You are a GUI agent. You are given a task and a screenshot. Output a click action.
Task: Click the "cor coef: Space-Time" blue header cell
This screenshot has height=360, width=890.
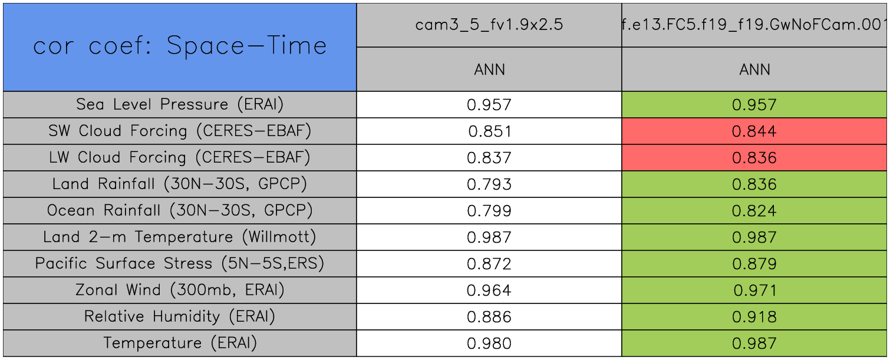click(x=179, y=47)
